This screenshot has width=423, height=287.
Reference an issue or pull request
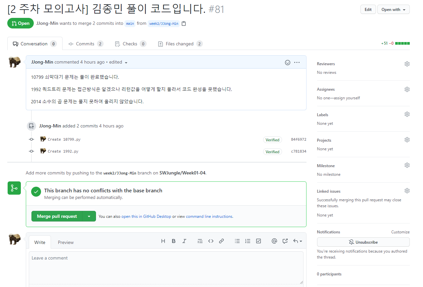click(285, 241)
